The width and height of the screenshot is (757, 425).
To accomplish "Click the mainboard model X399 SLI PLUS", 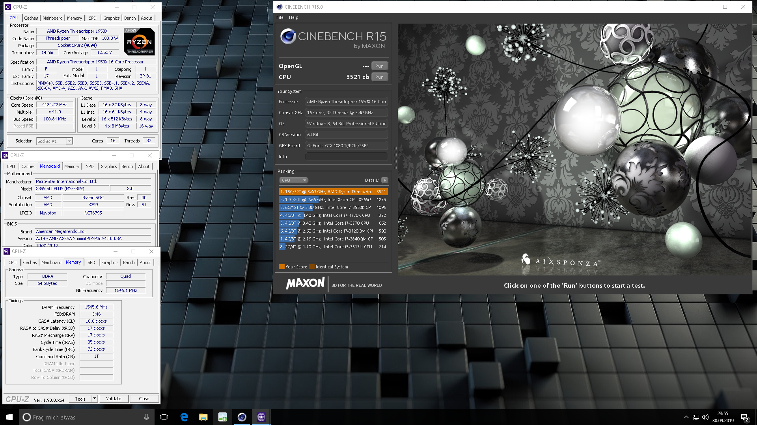I will pos(72,189).
